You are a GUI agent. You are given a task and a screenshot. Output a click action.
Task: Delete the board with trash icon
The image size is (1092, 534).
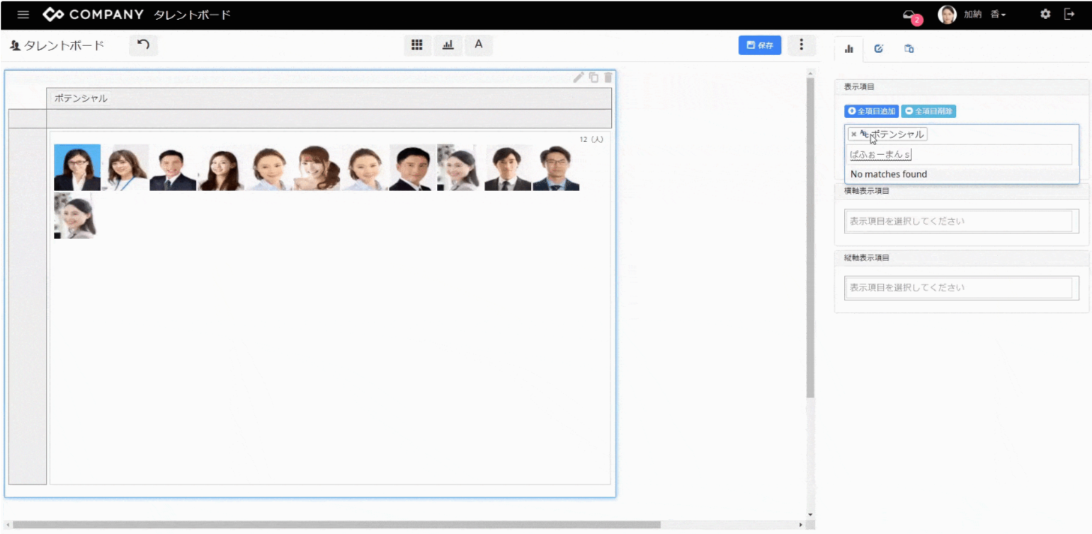pos(608,77)
